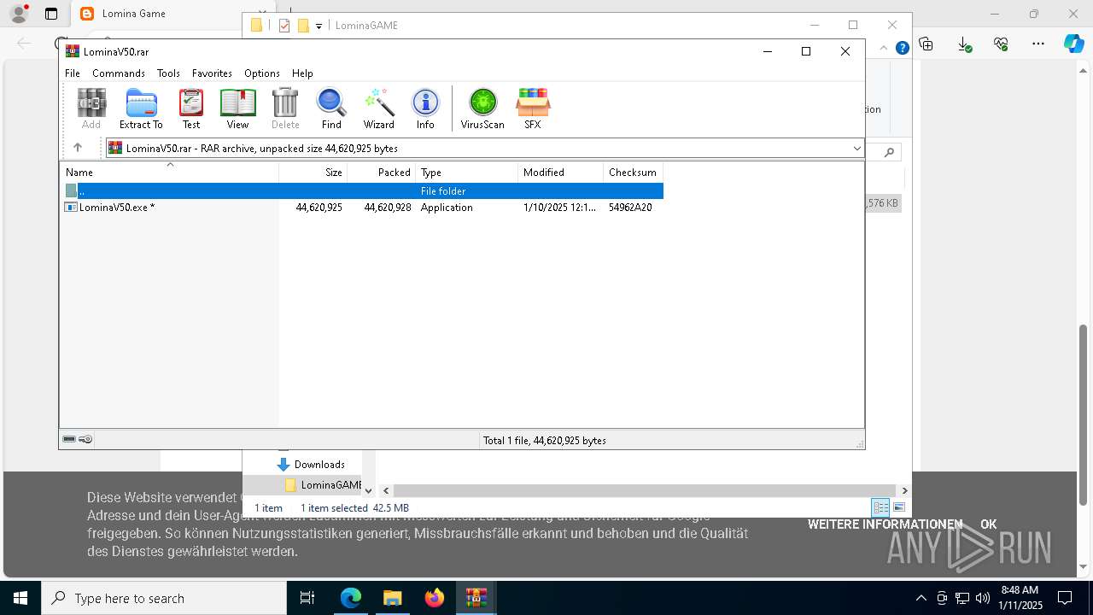Viewport: 1093px width, 615px height.
Task: Click the View toolbar icon
Action: [237, 108]
